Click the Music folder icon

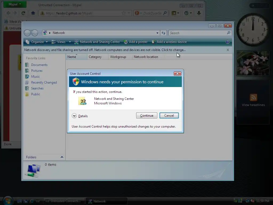[x=27, y=77]
